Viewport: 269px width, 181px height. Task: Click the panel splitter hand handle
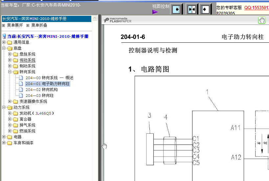pyautogui.click(x=104, y=146)
